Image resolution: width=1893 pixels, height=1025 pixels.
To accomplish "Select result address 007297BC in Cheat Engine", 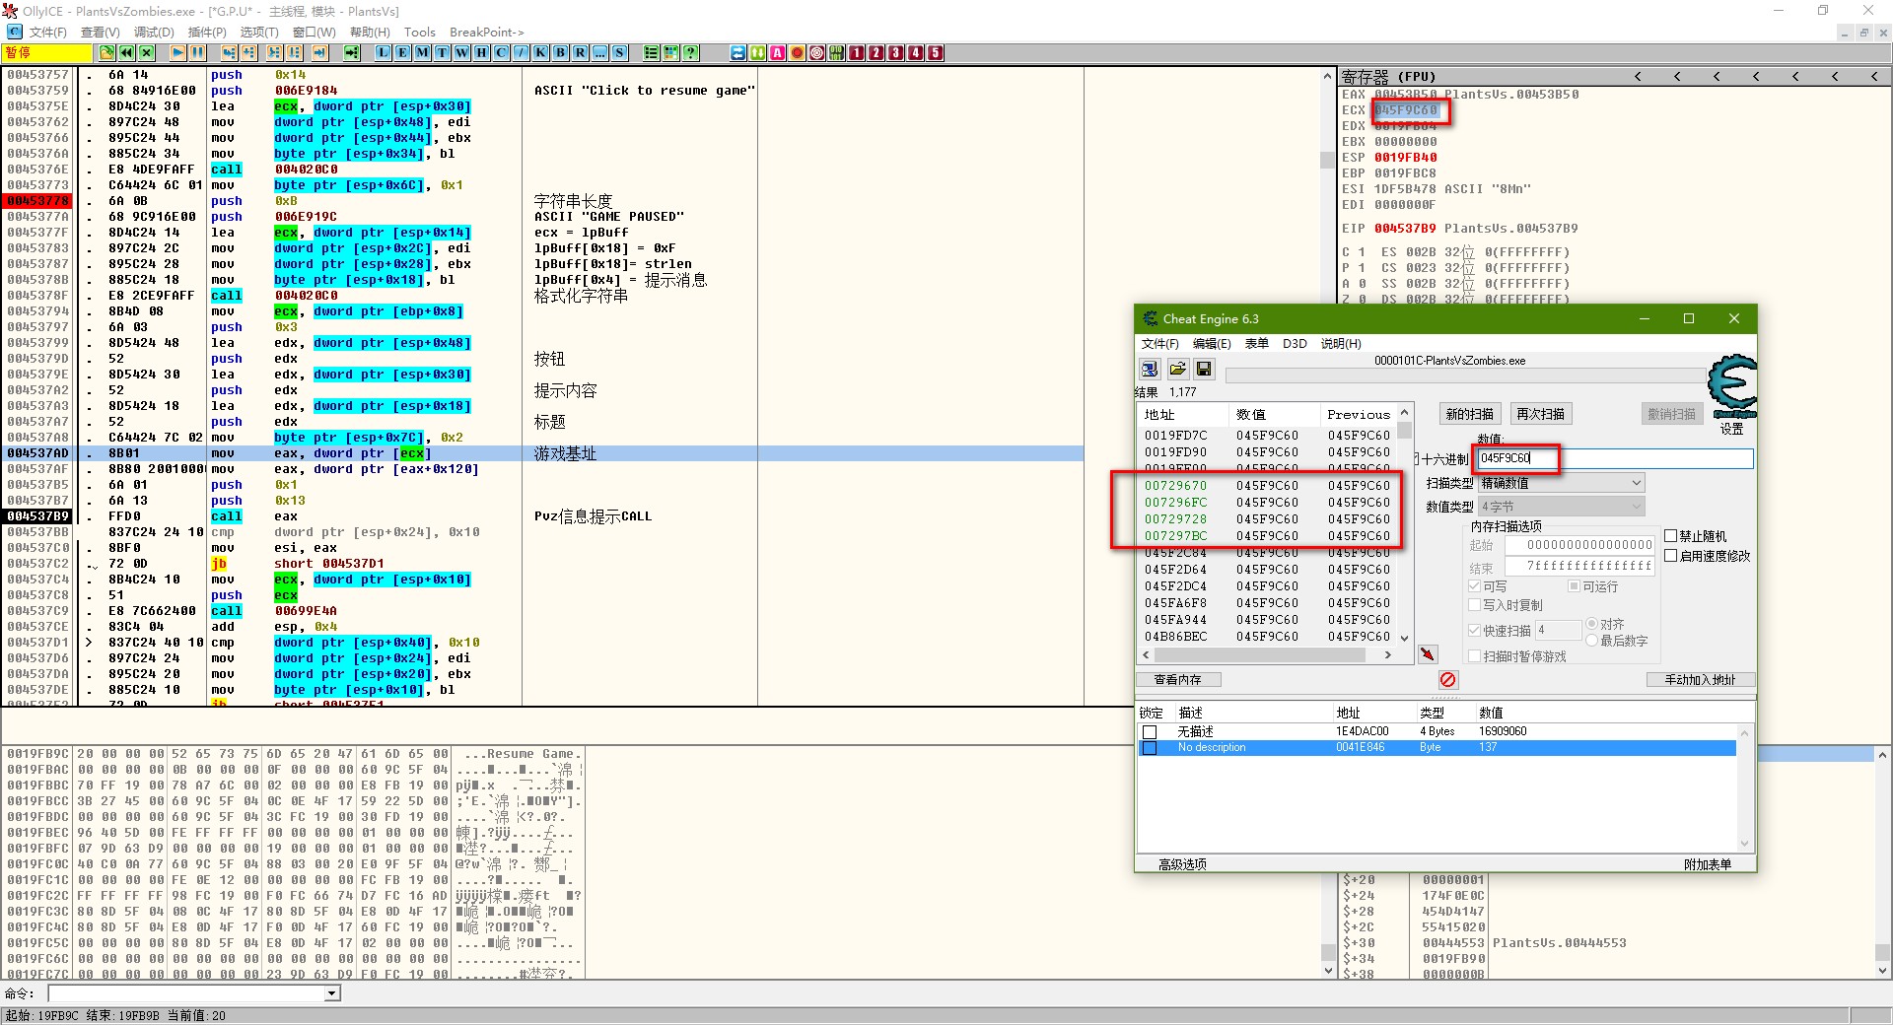I will click(1175, 536).
